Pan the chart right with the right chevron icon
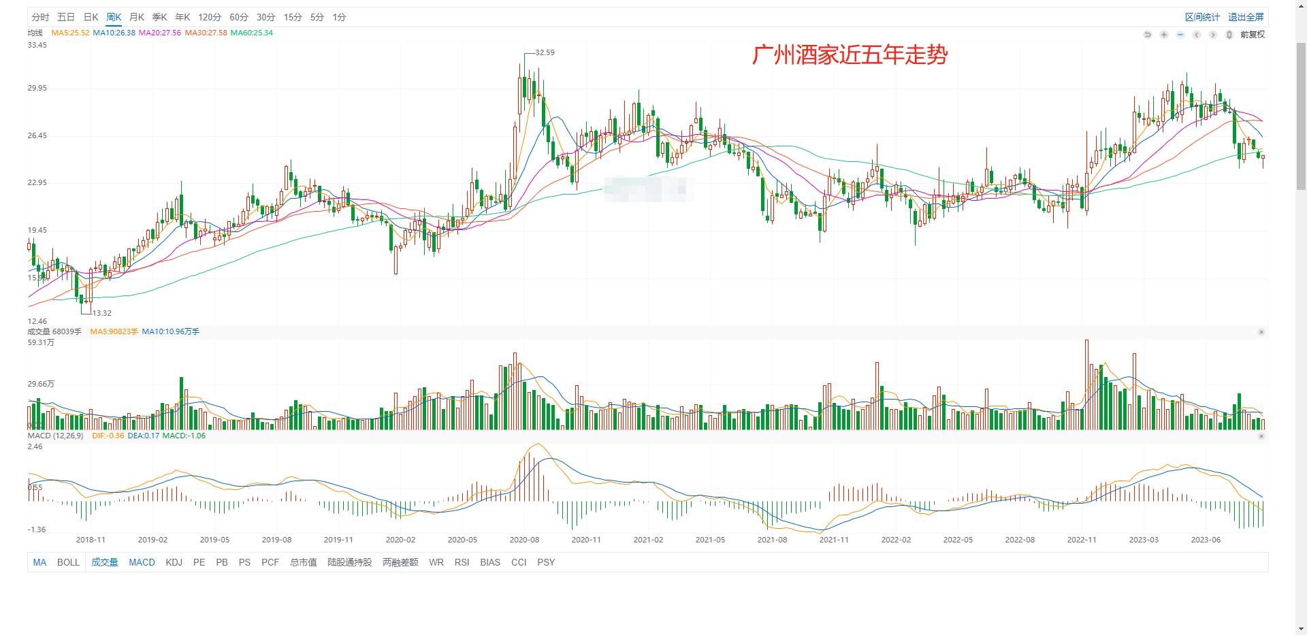 coord(1212,34)
